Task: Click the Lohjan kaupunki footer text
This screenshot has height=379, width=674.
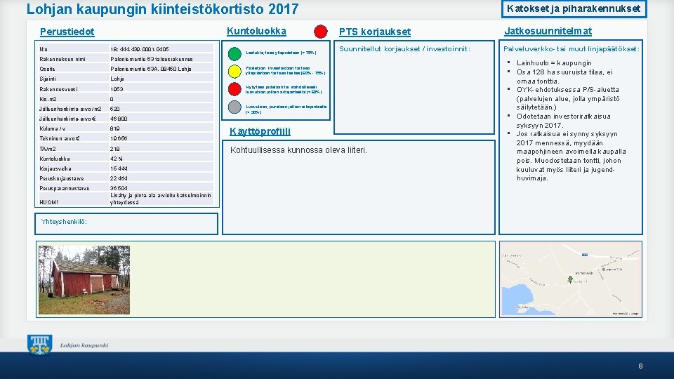Action: 84,345
